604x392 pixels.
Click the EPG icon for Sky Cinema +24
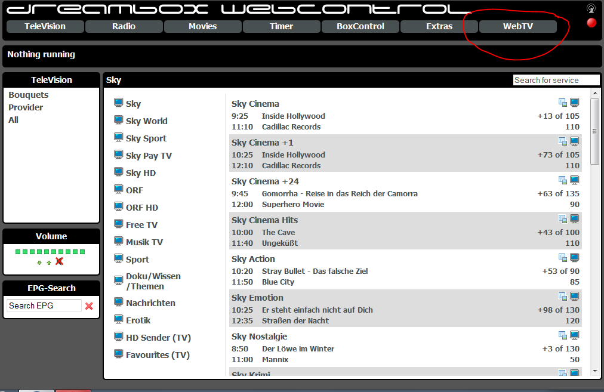tap(563, 180)
